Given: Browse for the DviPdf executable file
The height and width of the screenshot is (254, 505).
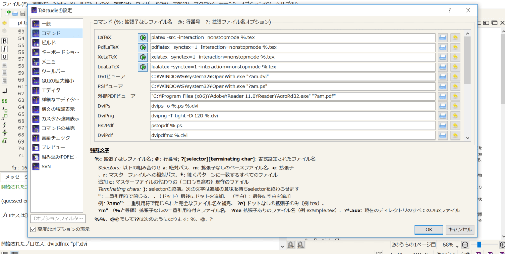Looking at the screenshot, I should [443, 135].
